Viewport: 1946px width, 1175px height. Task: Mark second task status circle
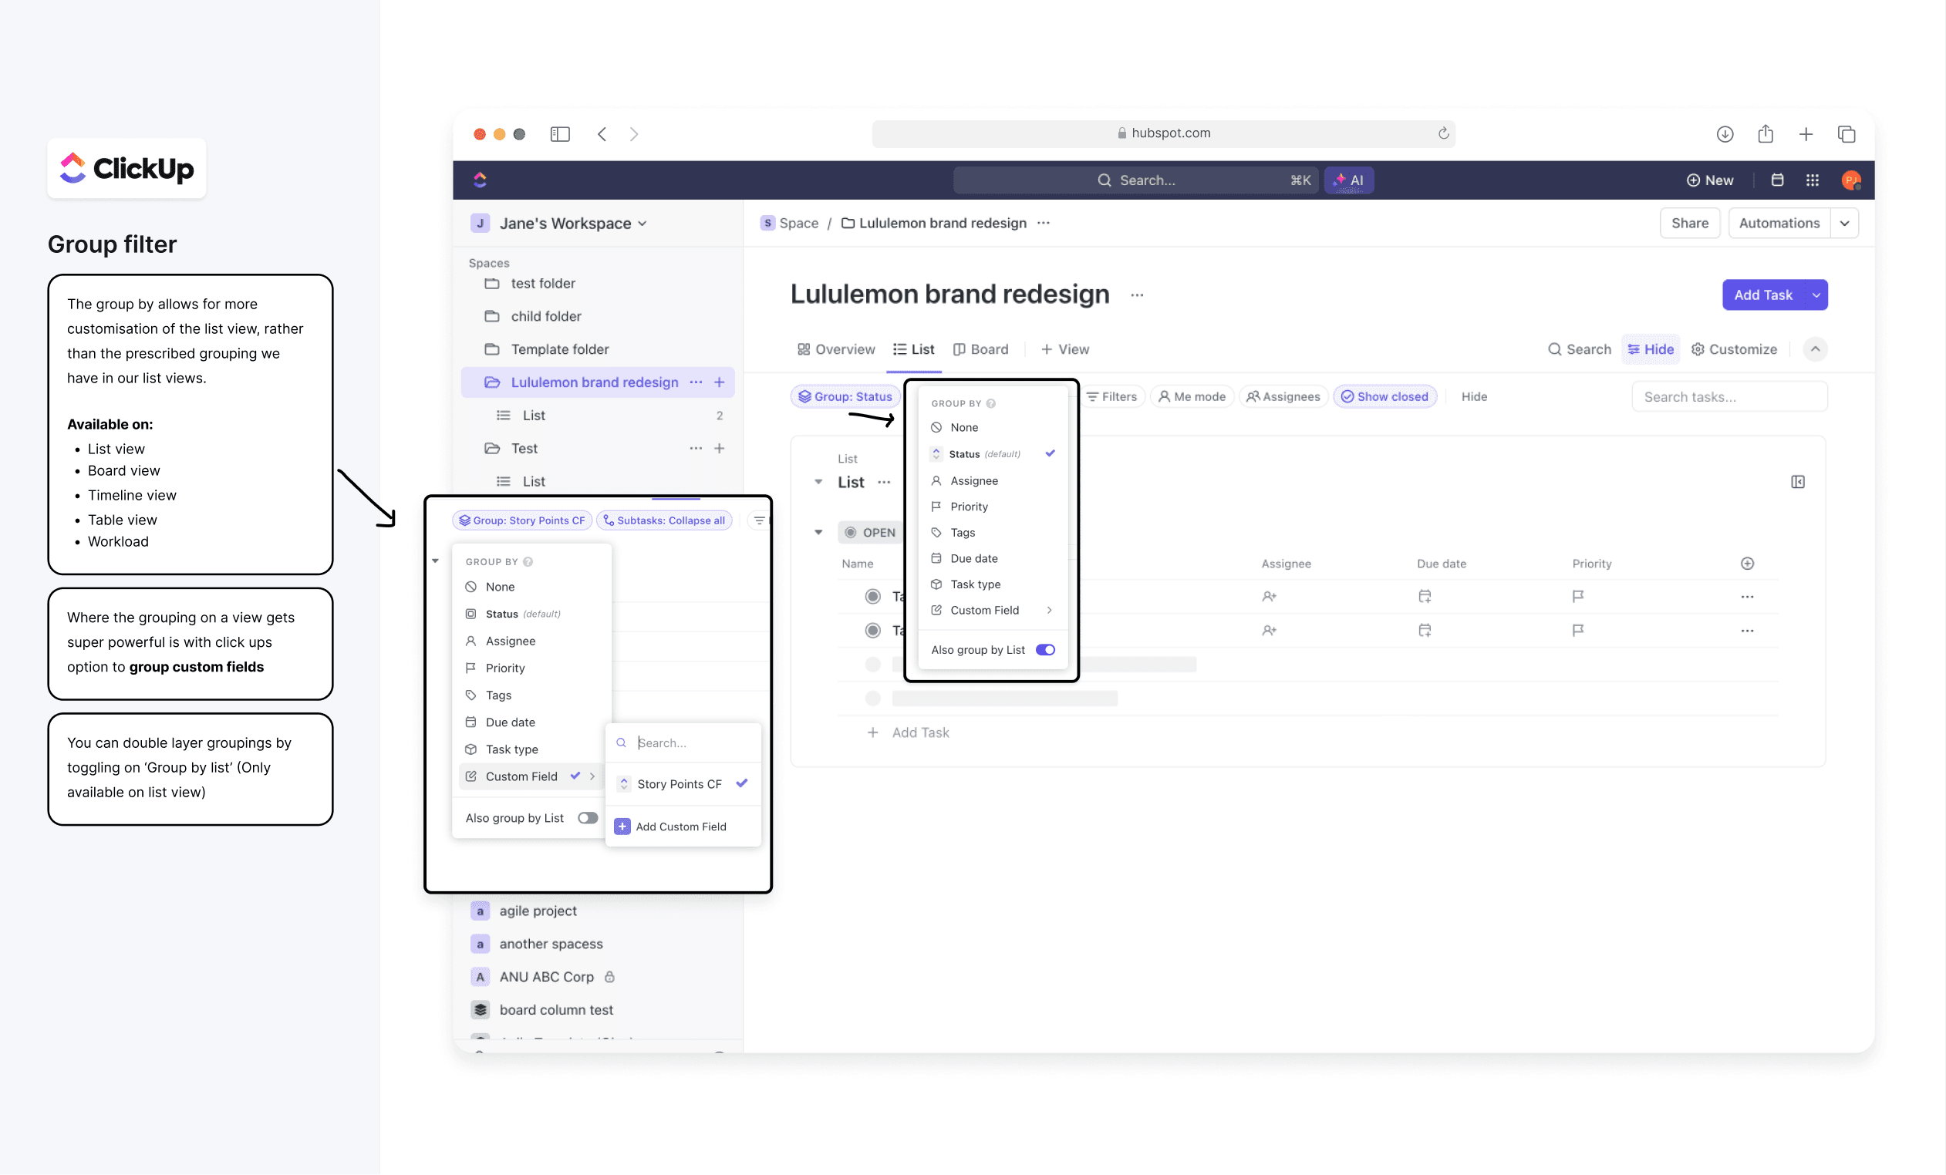(x=872, y=630)
